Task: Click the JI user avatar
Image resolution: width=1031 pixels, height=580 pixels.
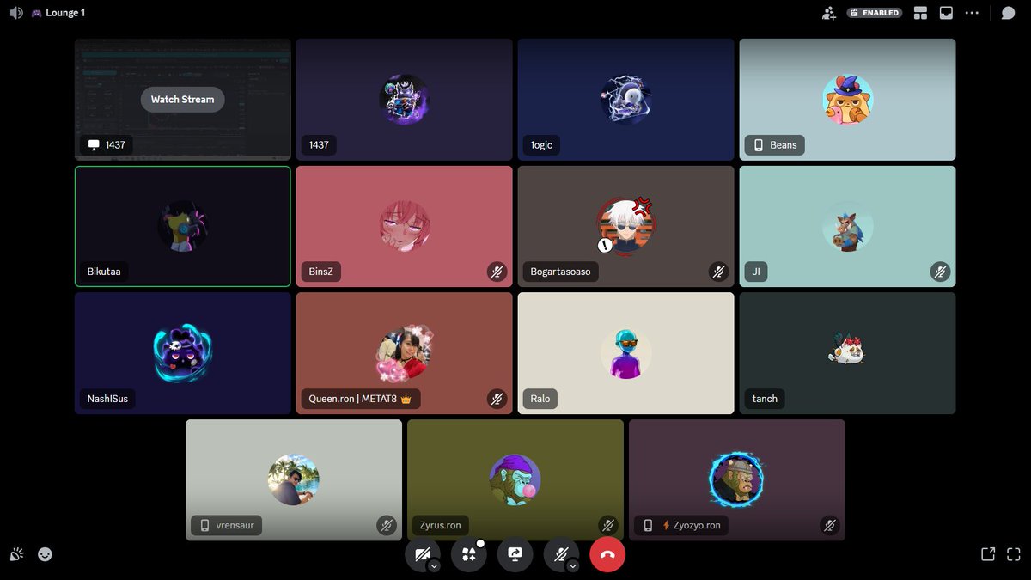Action: point(847,226)
